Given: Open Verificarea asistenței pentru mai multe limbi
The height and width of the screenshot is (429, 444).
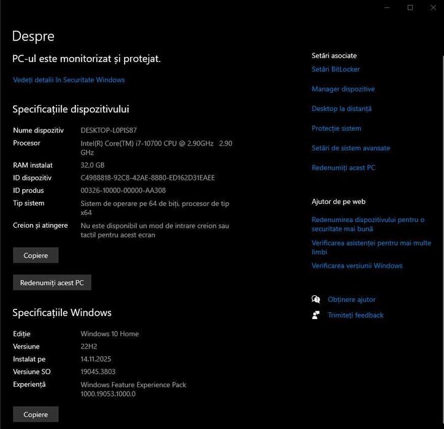Looking at the screenshot, I should coord(371,247).
